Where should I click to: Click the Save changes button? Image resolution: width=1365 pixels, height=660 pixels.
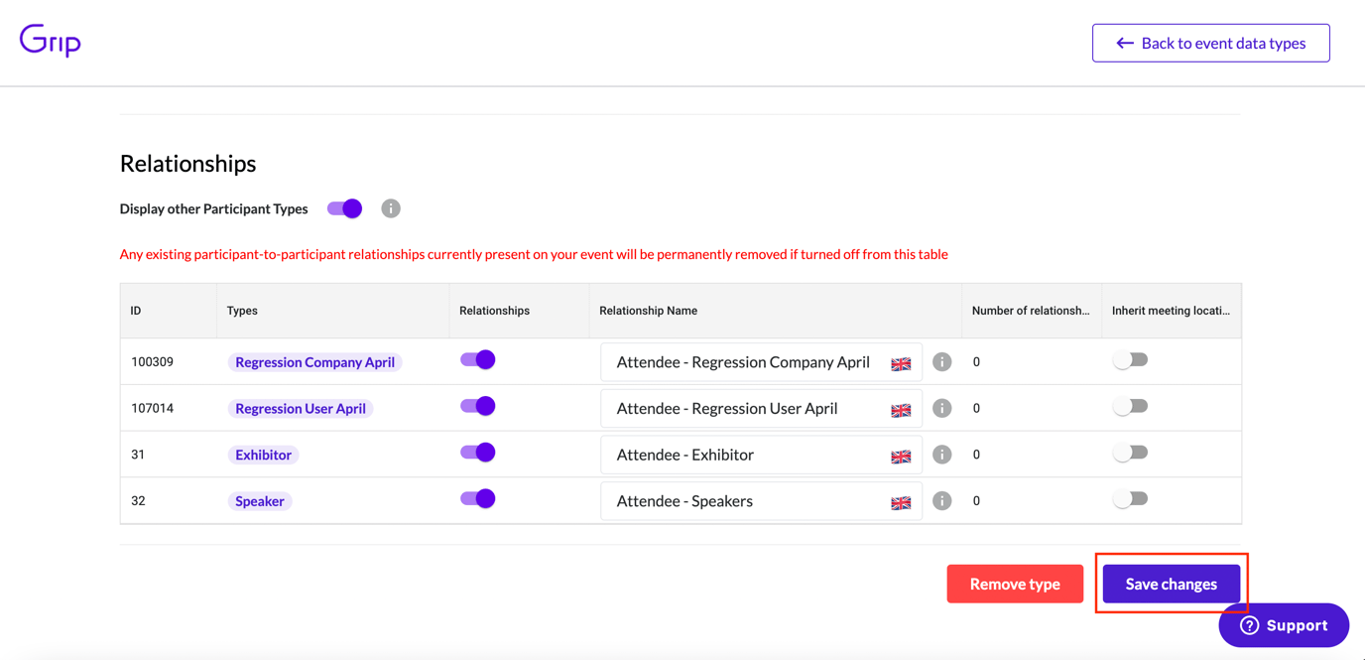pos(1172,584)
